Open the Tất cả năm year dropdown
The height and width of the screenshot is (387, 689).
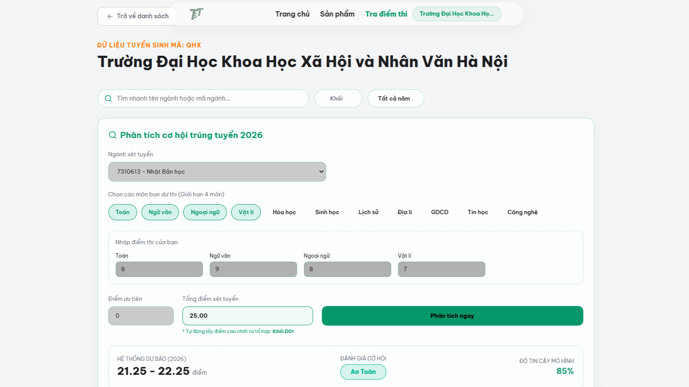pos(396,98)
